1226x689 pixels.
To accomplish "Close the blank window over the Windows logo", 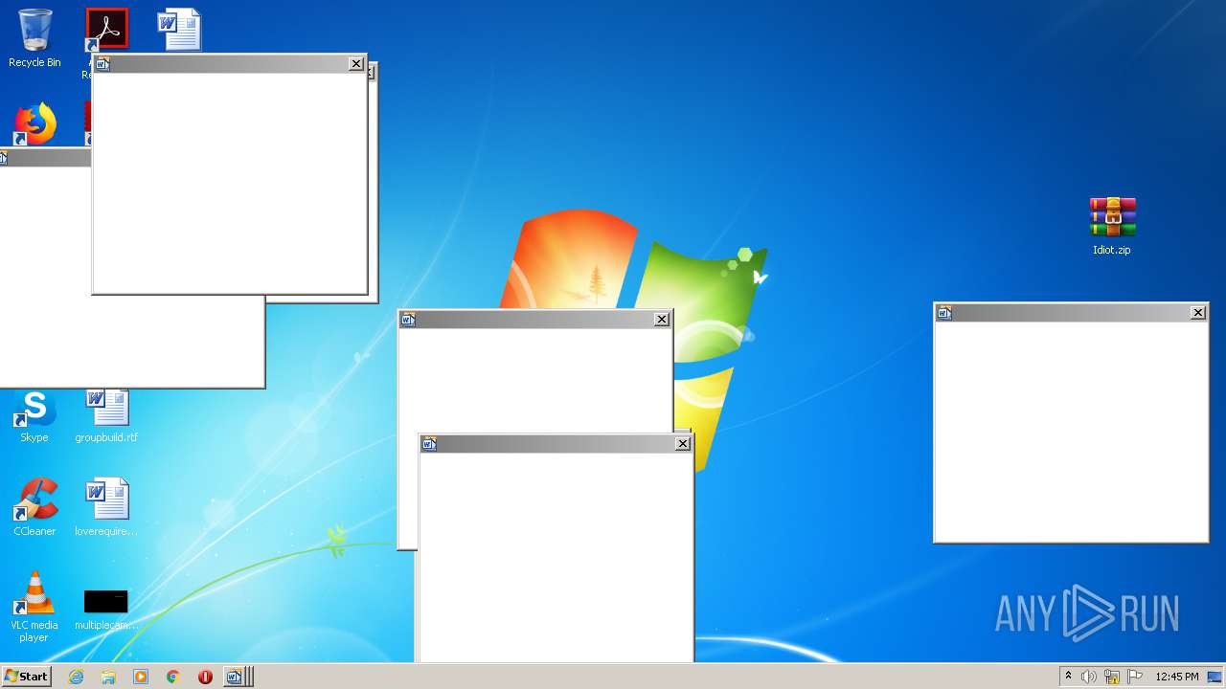I will pos(662,320).
